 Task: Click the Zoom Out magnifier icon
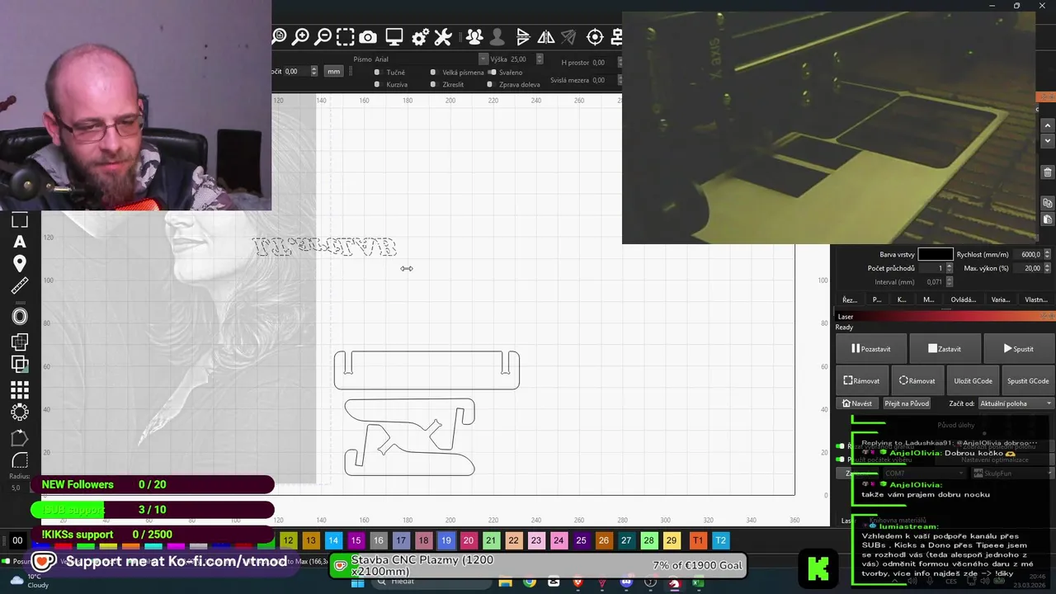[x=323, y=36]
